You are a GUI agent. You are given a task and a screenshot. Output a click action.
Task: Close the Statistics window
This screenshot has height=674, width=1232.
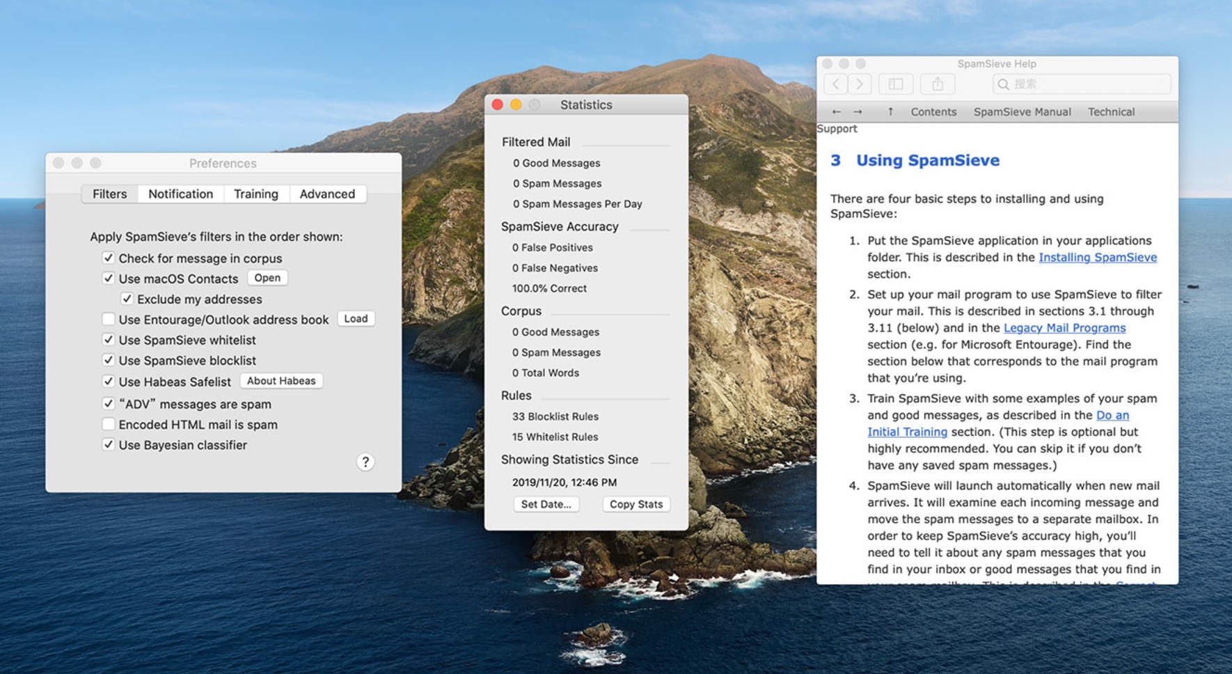click(497, 104)
